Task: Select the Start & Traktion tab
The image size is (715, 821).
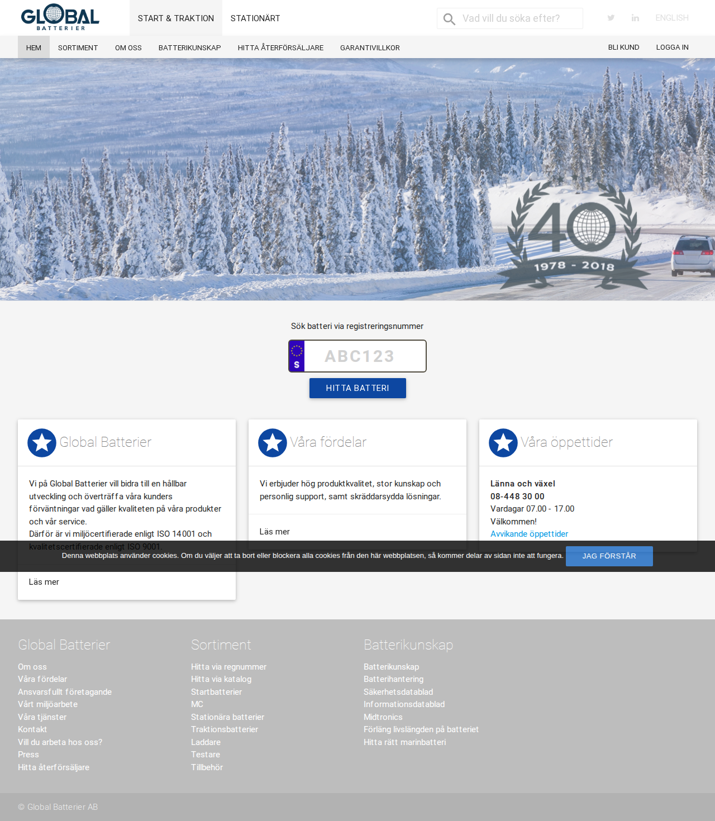Action: tap(176, 18)
